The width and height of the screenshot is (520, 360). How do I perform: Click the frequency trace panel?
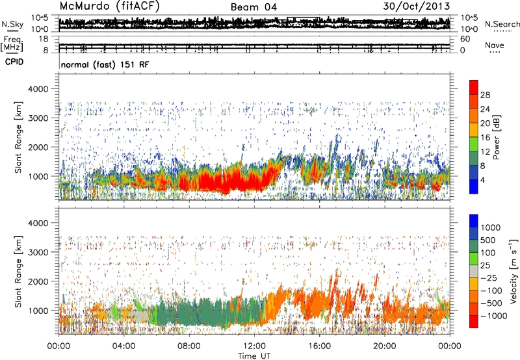tap(254, 45)
